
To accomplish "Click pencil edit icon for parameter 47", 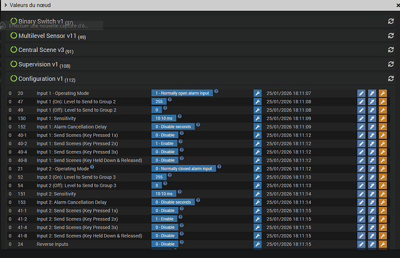I will click(x=361, y=101).
